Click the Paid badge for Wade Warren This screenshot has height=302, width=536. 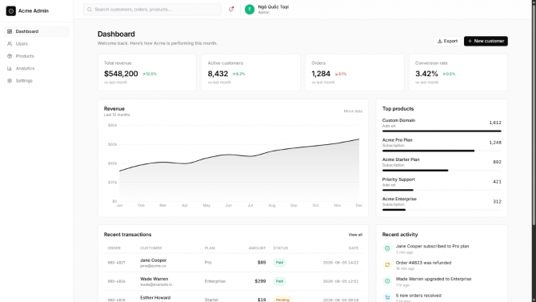(x=279, y=281)
